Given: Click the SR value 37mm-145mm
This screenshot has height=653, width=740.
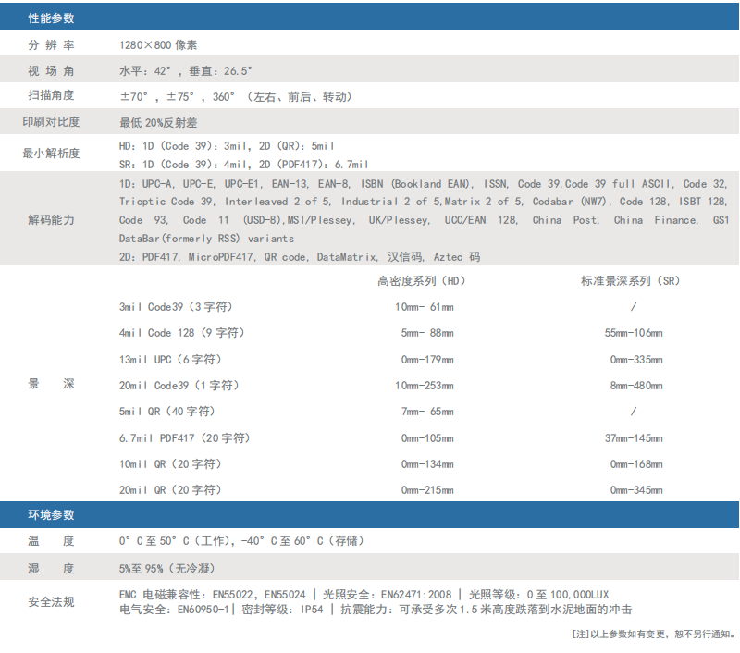Looking at the screenshot, I should (x=634, y=438).
